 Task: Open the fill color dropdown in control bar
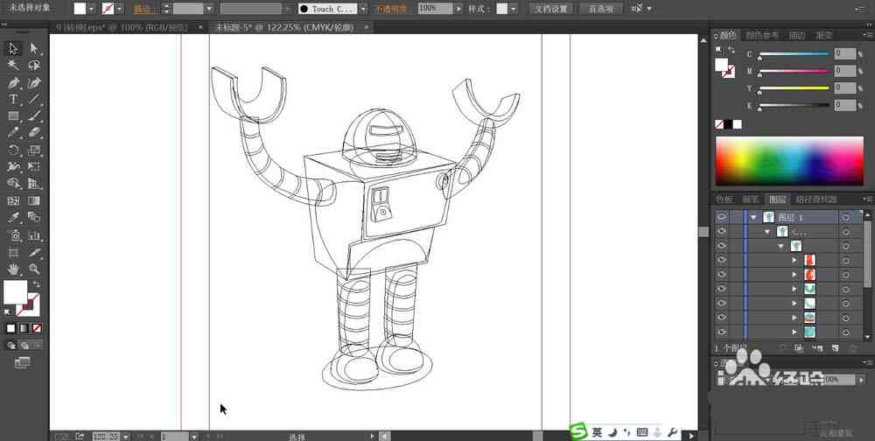[92, 9]
